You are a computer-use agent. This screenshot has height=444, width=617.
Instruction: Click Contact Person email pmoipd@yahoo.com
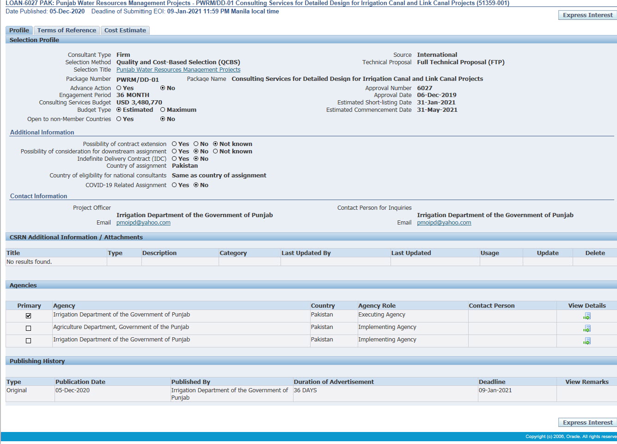(444, 223)
